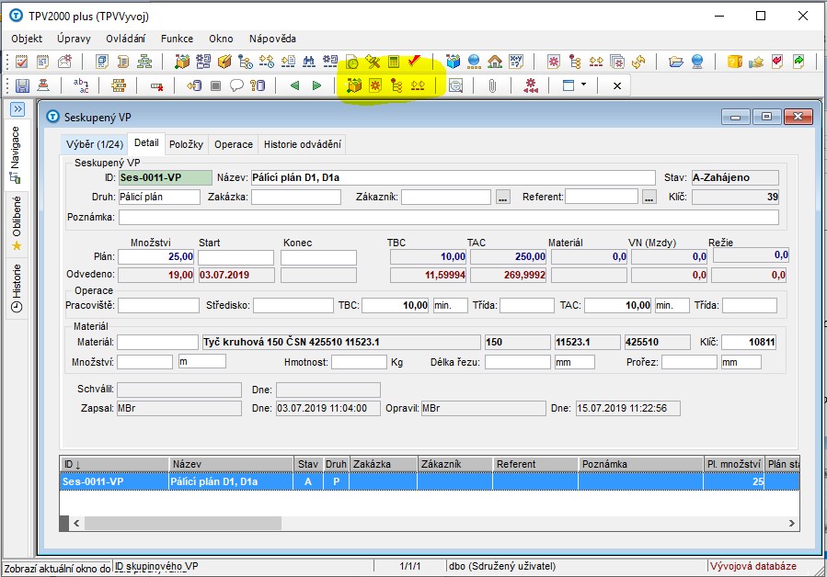Viewport: 827px width, 577px height.
Task: Open the Oblíbené side panel tab
Action: (17, 223)
